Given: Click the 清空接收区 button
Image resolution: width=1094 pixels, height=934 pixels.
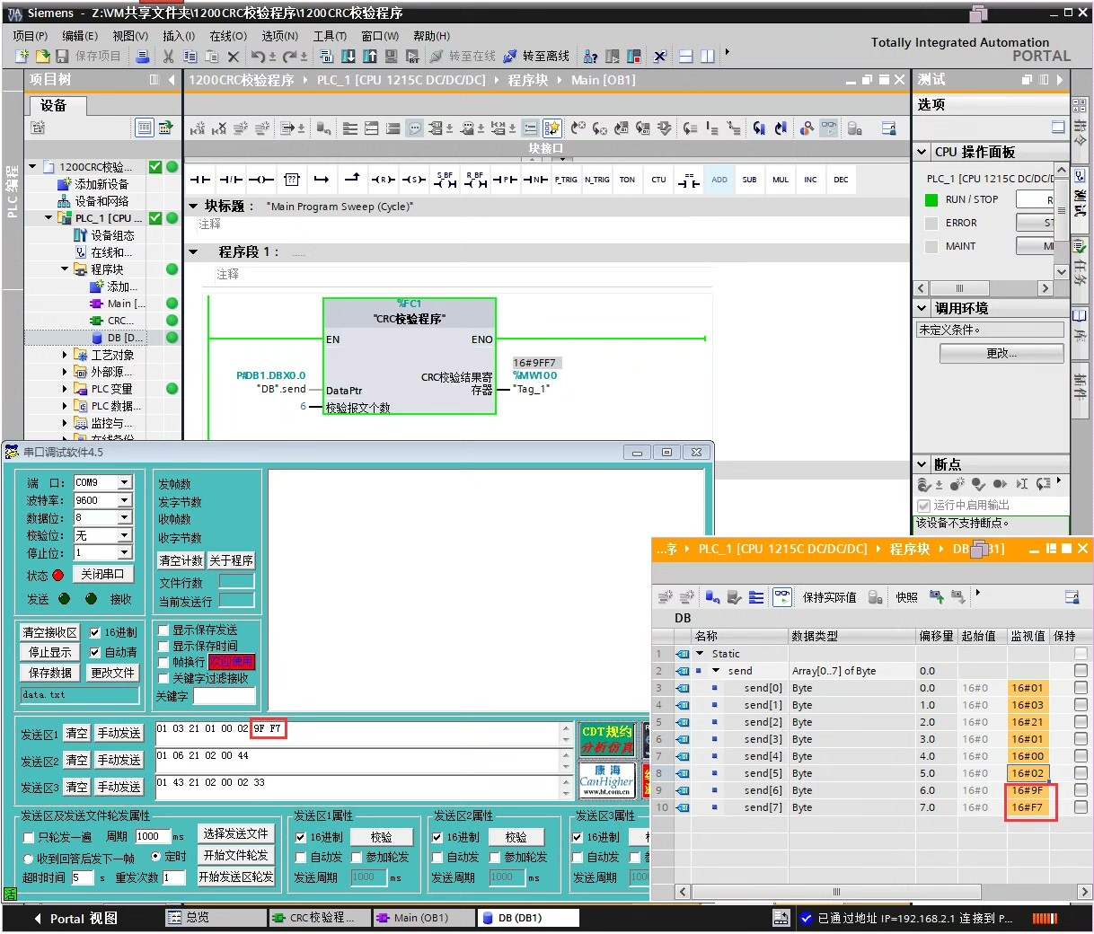Looking at the screenshot, I should tap(50, 632).
